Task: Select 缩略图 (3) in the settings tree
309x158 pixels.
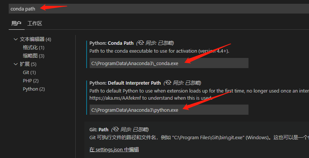Action: 33,56
